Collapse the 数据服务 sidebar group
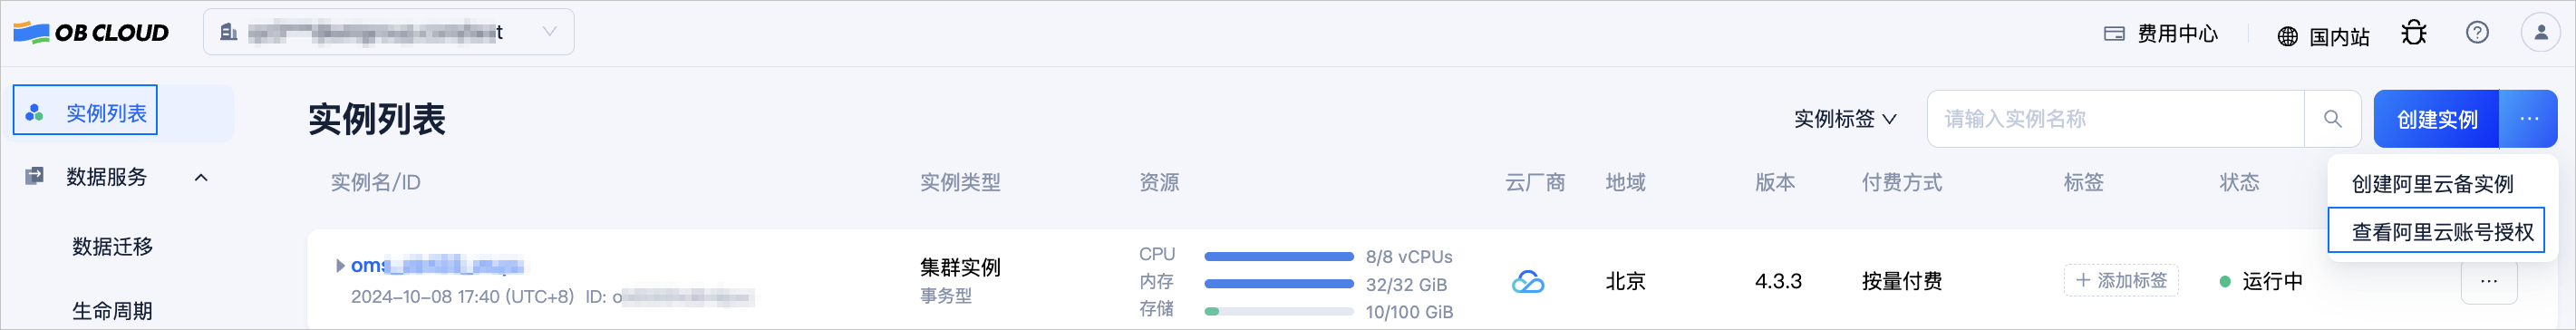Screen dimensions: 2576x330 click(201, 178)
